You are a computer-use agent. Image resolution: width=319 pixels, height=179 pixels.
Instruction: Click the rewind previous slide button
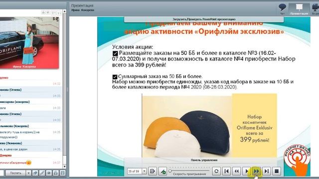[236, 171]
